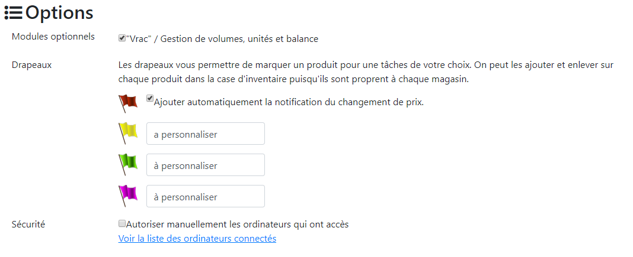Select the Sécurité section label

coord(28,225)
